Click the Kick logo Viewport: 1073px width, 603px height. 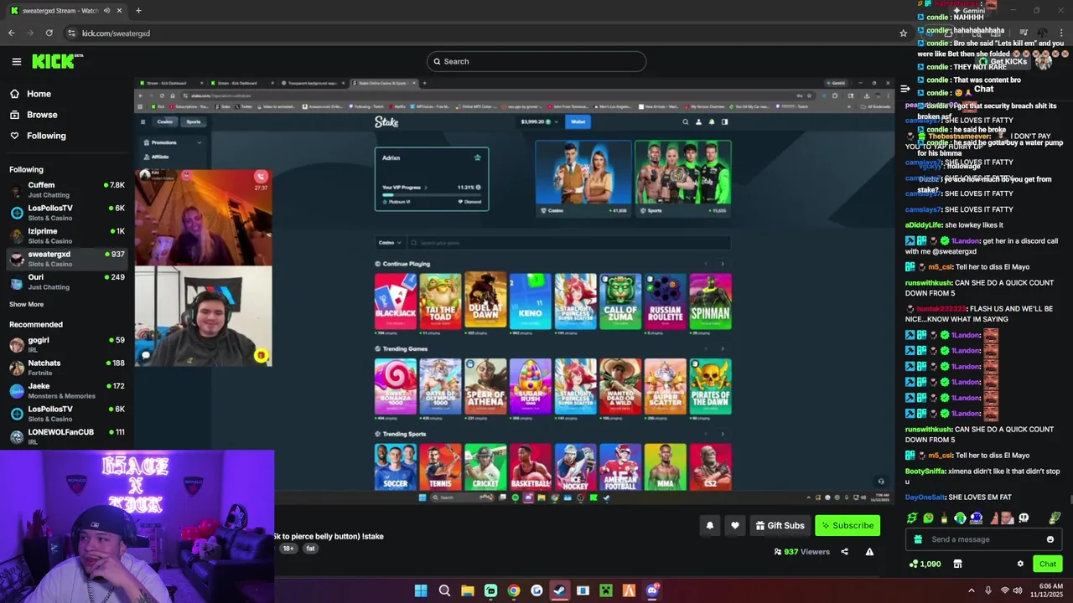[x=57, y=61]
